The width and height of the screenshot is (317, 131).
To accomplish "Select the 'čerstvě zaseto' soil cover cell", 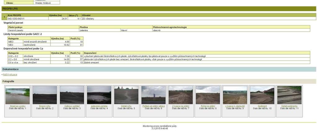I will pyautogui.click(x=43, y=30).
